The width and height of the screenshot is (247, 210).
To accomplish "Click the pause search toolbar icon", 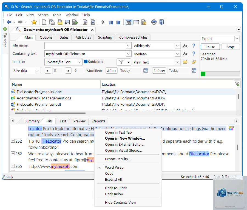I will [111, 22].
